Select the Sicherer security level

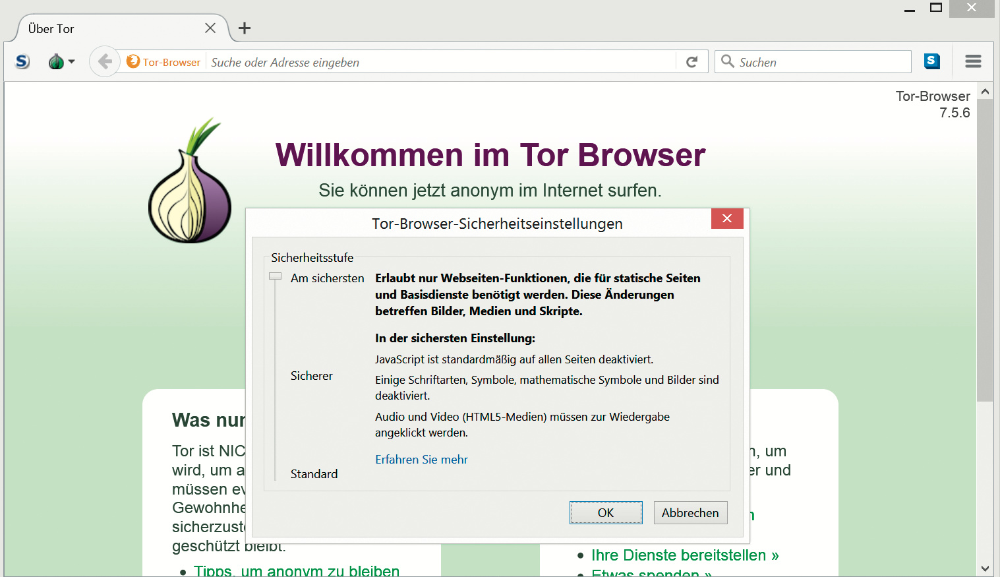tap(312, 376)
